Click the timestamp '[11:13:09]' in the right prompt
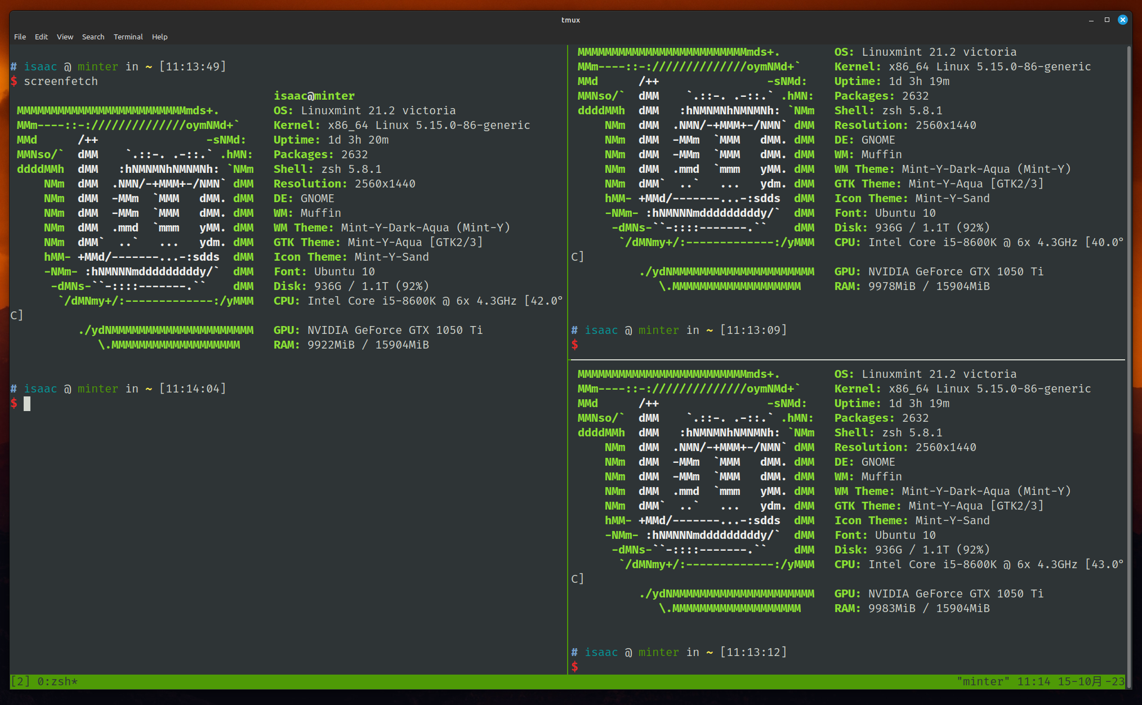The height and width of the screenshot is (705, 1142). pyautogui.click(x=753, y=330)
